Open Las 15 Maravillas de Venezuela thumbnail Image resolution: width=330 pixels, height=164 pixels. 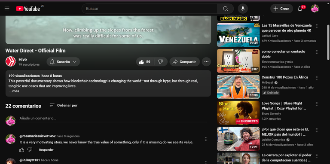238,35
